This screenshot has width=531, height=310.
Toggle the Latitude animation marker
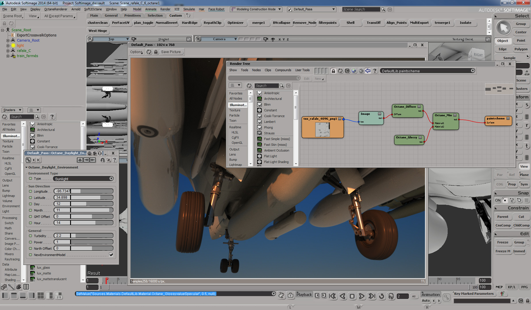pos(30,197)
